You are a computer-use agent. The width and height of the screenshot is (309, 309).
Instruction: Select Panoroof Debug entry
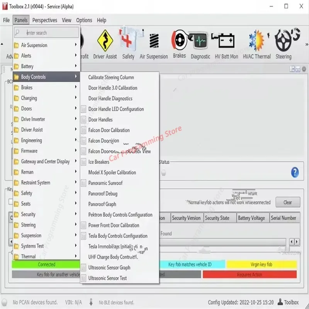pos(120,194)
